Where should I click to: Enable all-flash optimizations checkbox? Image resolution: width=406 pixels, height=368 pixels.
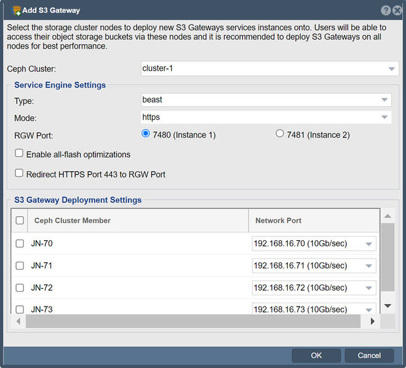tap(19, 153)
